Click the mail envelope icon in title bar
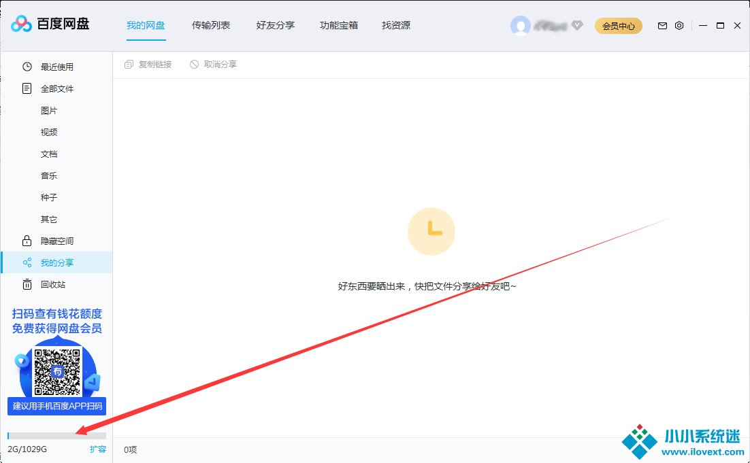The width and height of the screenshot is (750, 463). (662, 26)
